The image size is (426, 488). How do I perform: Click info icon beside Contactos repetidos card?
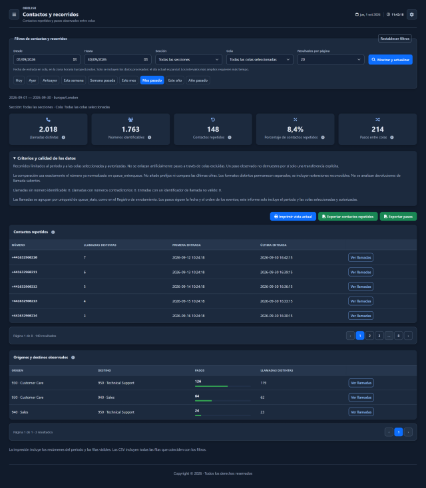(x=230, y=138)
